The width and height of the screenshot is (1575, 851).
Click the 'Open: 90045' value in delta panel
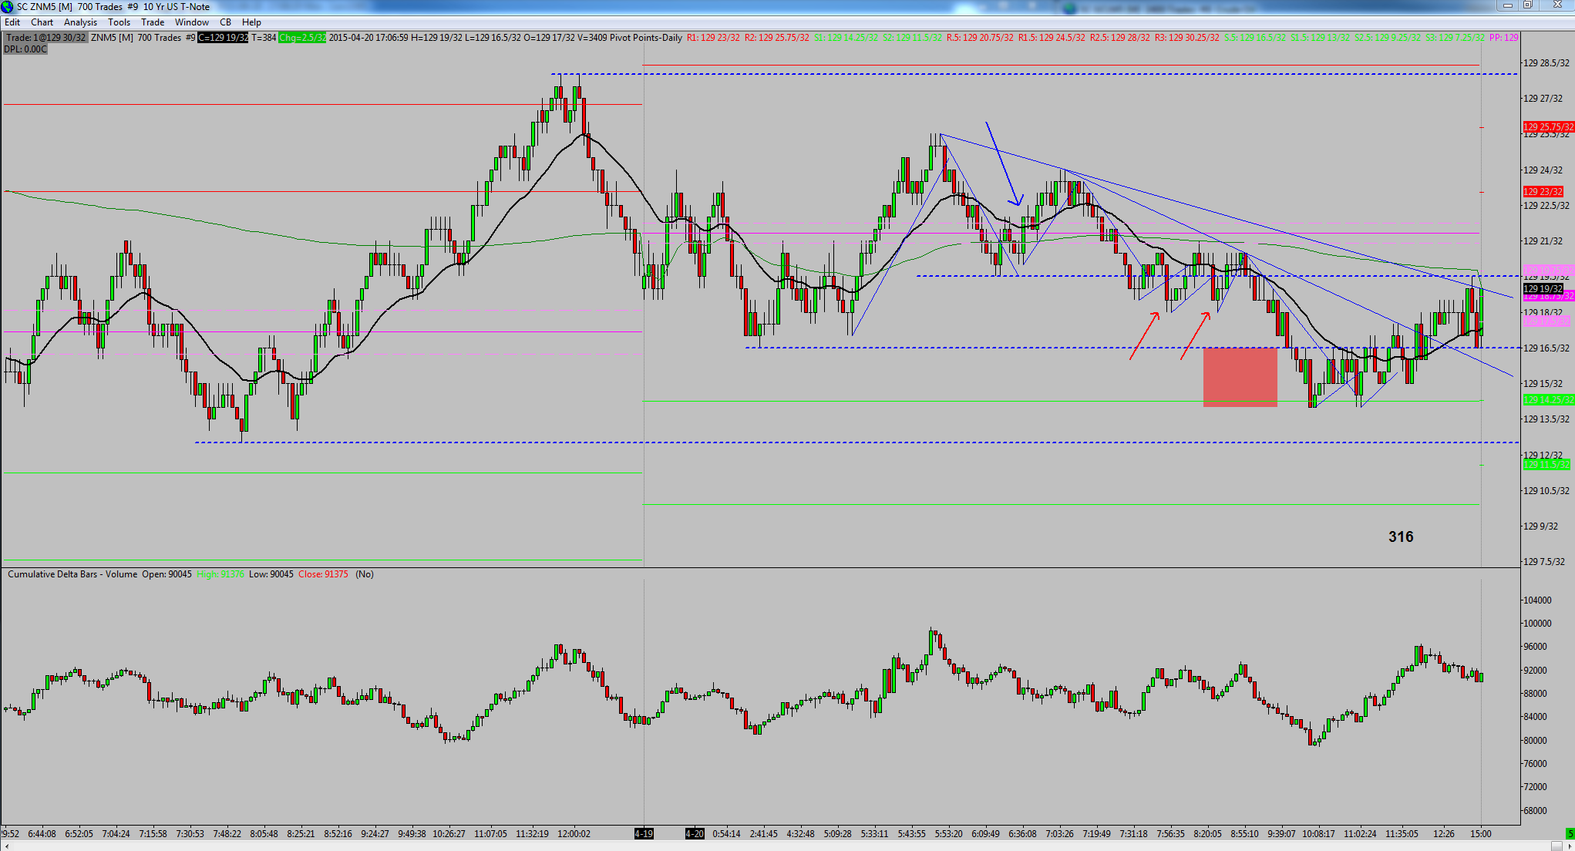(x=167, y=574)
